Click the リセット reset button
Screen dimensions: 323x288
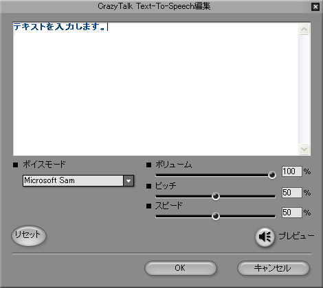(29, 235)
